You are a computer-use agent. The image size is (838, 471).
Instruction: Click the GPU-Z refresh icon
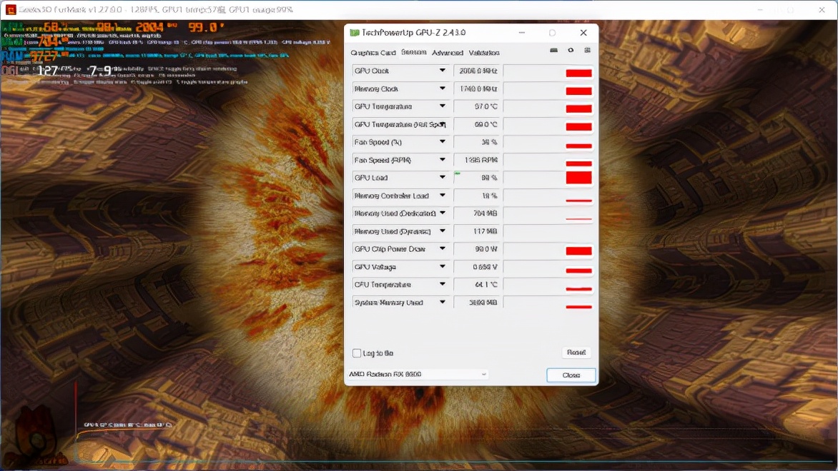coord(571,50)
